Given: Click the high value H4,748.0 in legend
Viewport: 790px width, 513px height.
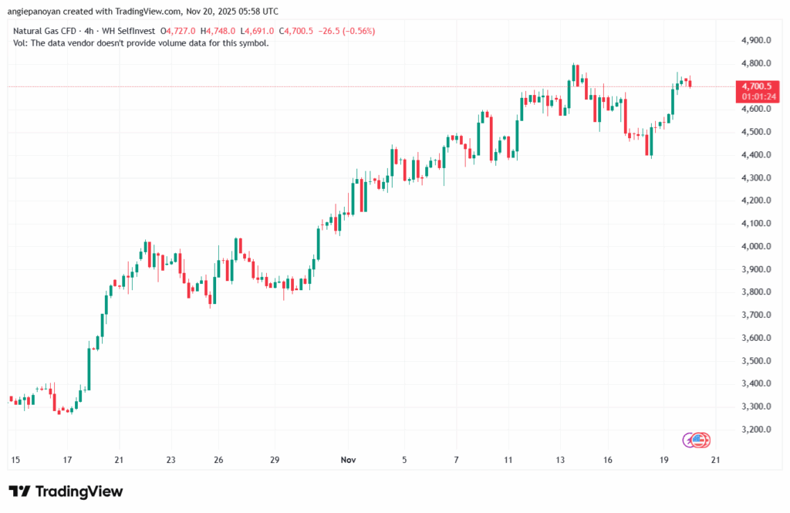Looking at the screenshot, I should (x=216, y=32).
